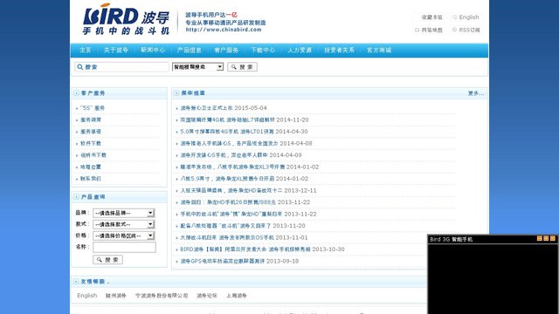Switch to English via the top-right link
This screenshot has height=314, width=559.
468,17
